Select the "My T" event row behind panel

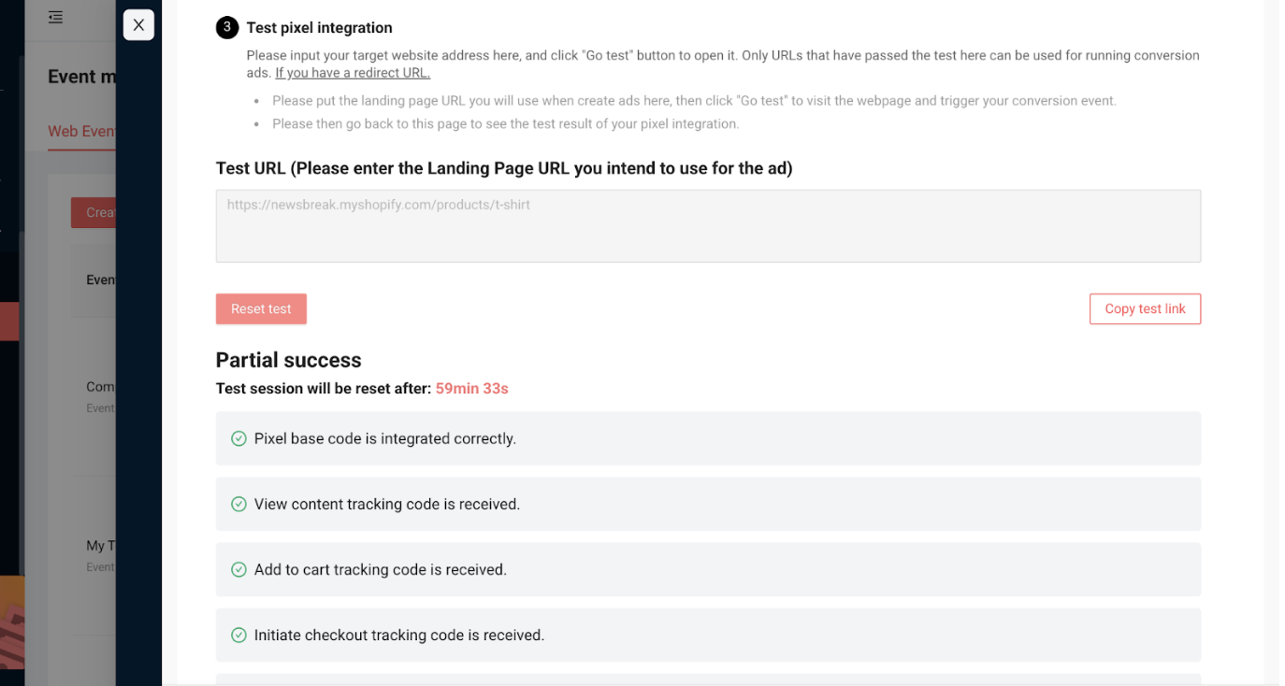pos(95,546)
